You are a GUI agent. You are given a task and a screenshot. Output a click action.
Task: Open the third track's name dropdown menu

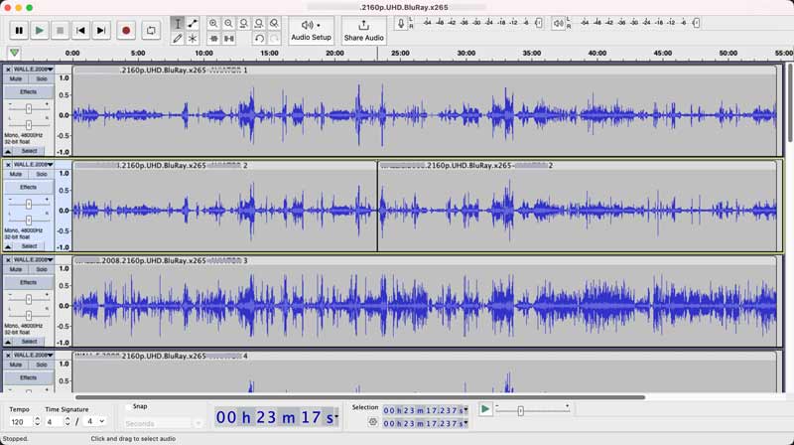(x=34, y=260)
